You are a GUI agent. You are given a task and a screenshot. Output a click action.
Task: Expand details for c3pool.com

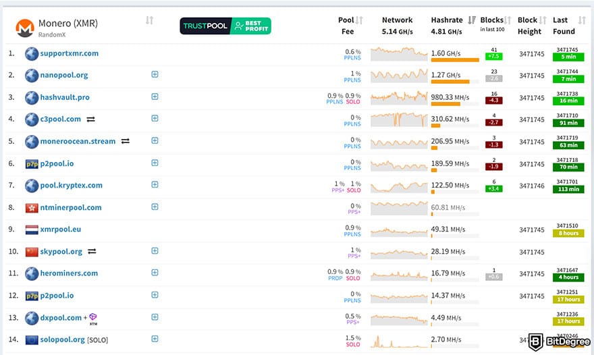tap(155, 118)
